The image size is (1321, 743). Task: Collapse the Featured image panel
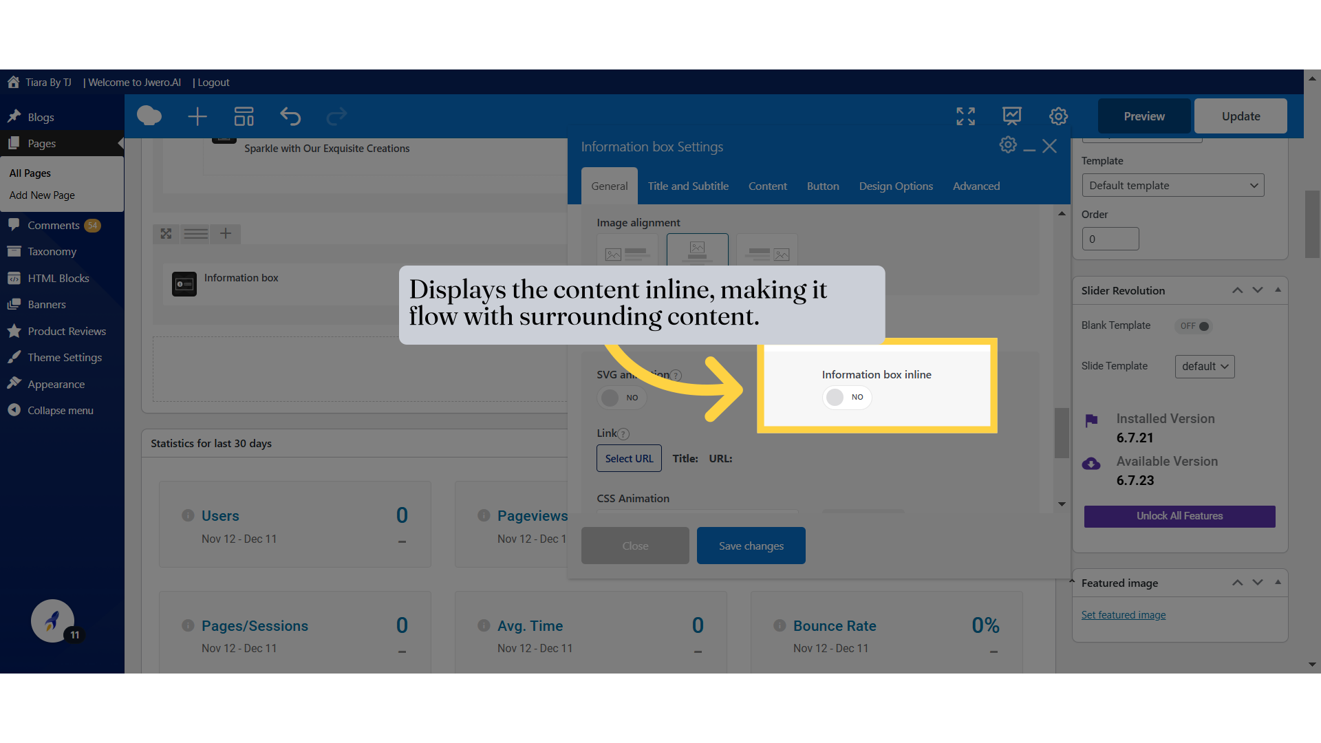(1278, 582)
